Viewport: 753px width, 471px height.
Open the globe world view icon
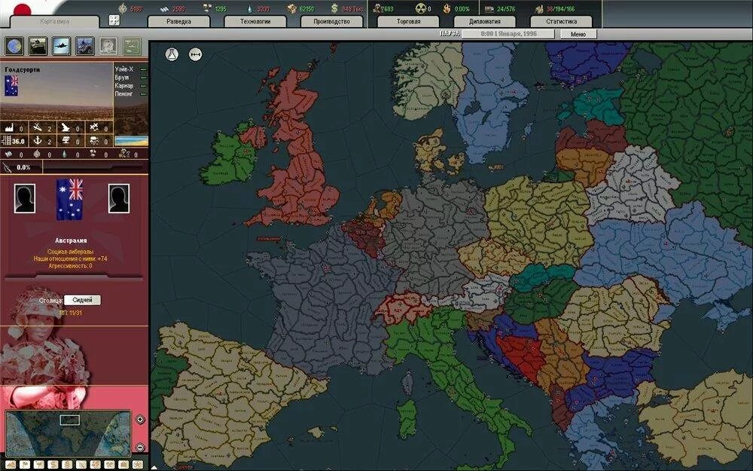tap(14, 46)
